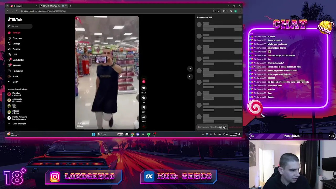Open Spotify from the taskbar
This screenshot has width=336, height=189.
[x=149, y=134]
